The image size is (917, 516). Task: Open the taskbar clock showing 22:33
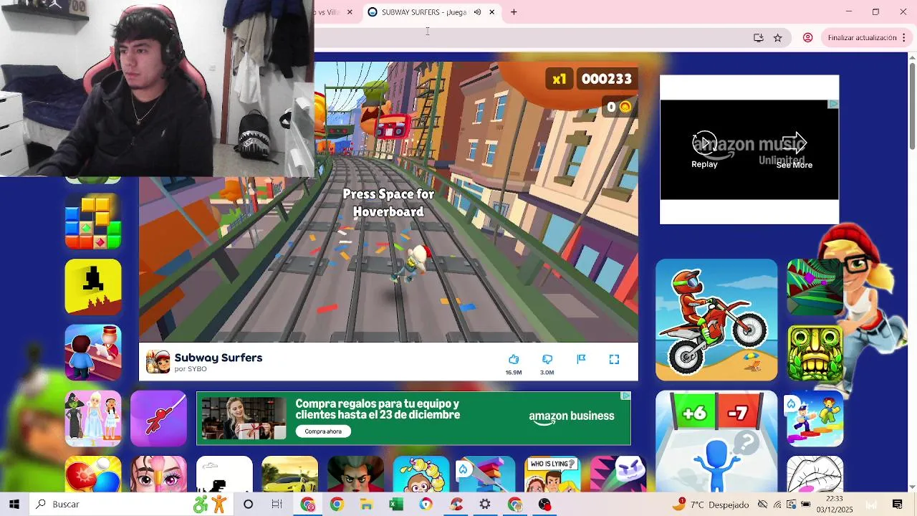(x=834, y=505)
